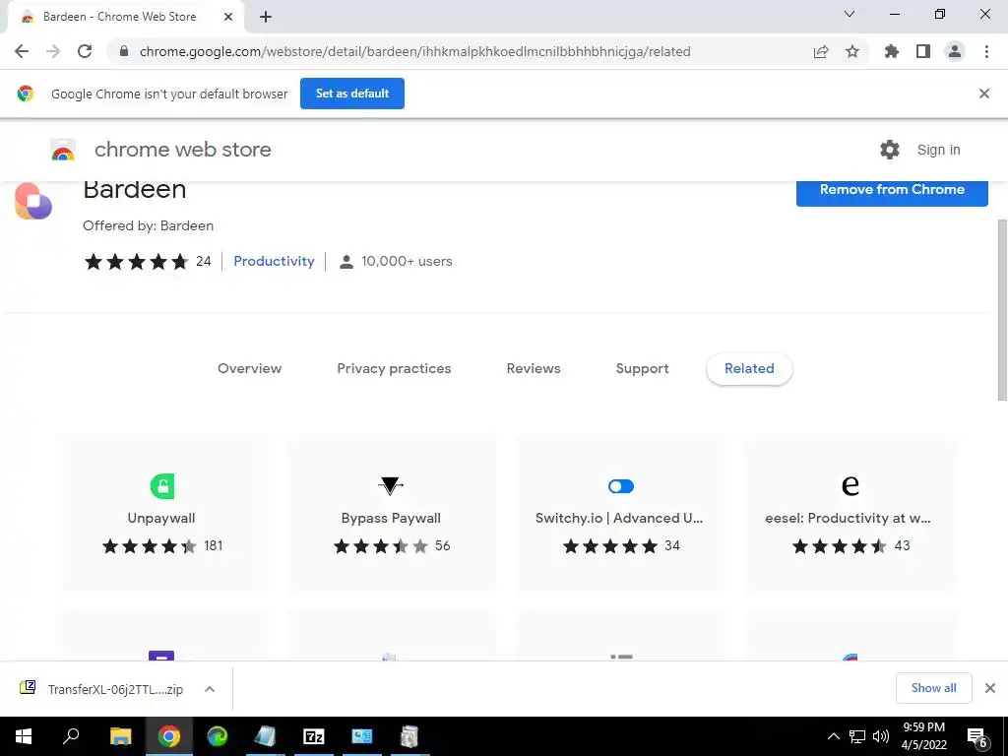Image resolution: width=1008 pixels, height=756 pixels.
Task: Select the Support tab
Action: coord(642,368)
